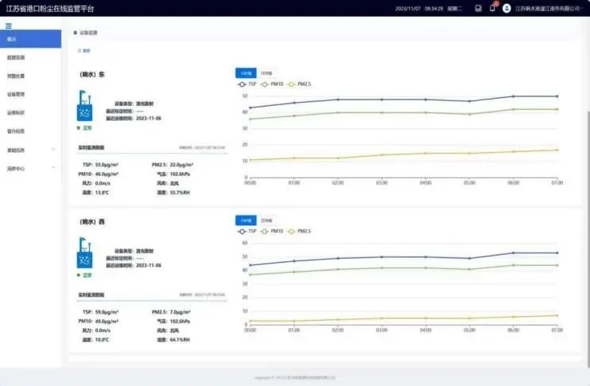Screen dimensions: 590x386
Task: Click the screen display icon in header
Action: pos(478,8)
